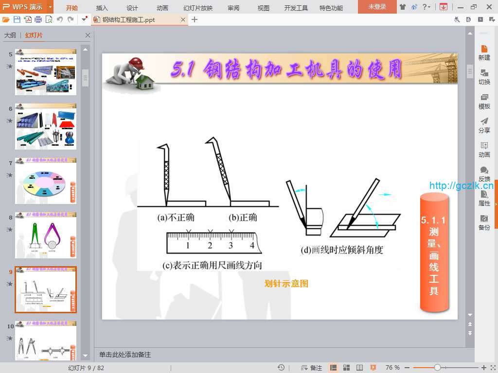Expand the help question-mark dropdown
This screenshot has width=498, height=373.
[428, 7]
